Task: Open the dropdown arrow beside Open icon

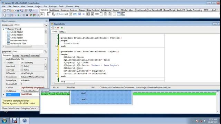Action: [x=15, y=10]
